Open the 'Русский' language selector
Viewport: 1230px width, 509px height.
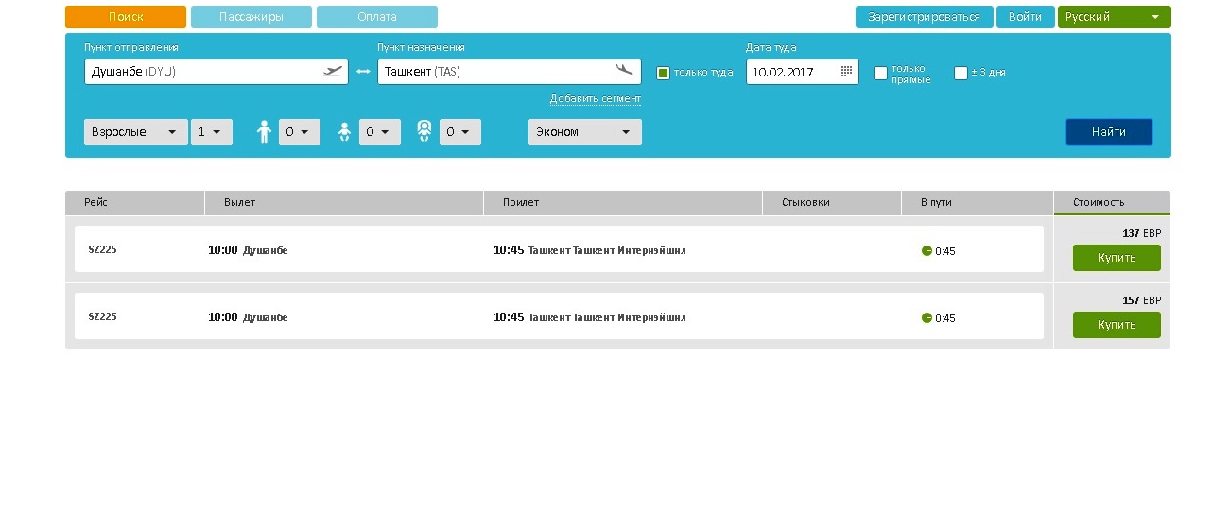(x=1114, y=17)
